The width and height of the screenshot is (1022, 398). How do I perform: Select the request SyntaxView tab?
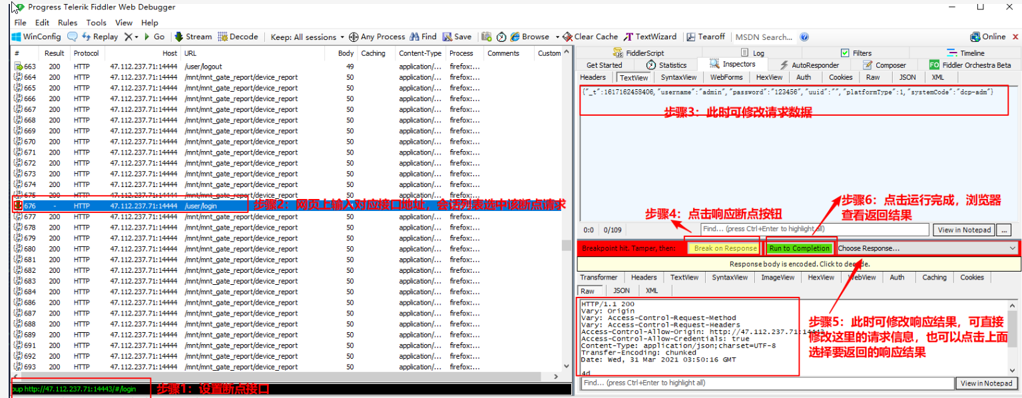coord(678,77)
